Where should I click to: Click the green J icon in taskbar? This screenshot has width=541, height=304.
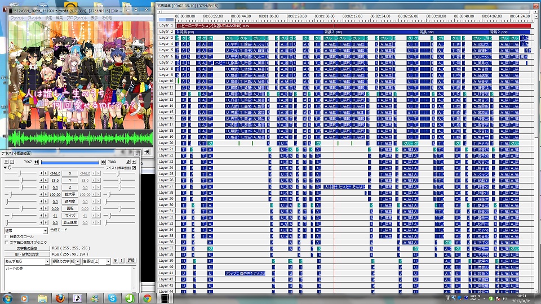tap(130, 298)
